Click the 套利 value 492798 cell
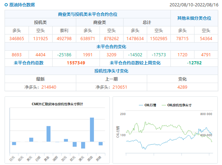Screen dimensions: 222x165 [64, 38]
